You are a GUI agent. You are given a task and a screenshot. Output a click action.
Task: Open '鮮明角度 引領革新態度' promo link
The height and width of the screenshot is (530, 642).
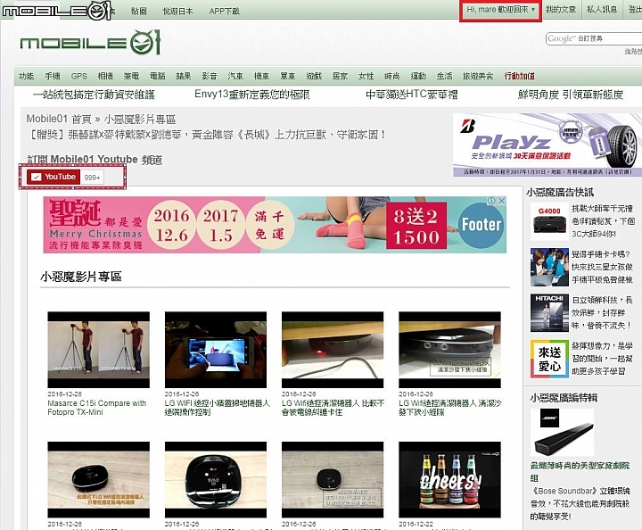click(x=571, y=95)
